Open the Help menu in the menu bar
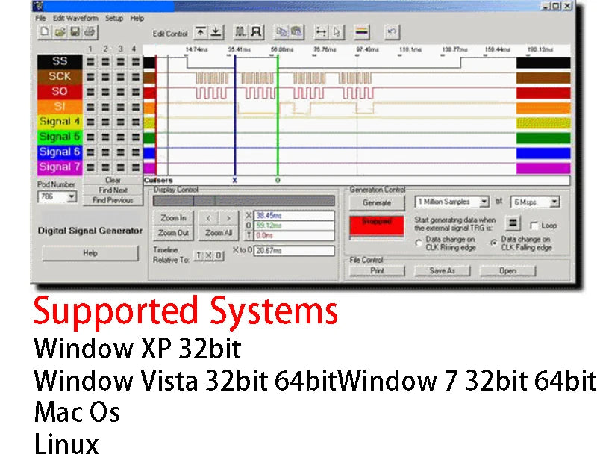The image size is (597, 457). [137, 18]
